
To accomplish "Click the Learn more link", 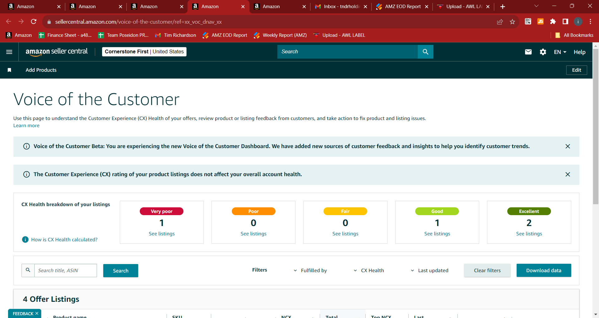I will coord(26,126).
